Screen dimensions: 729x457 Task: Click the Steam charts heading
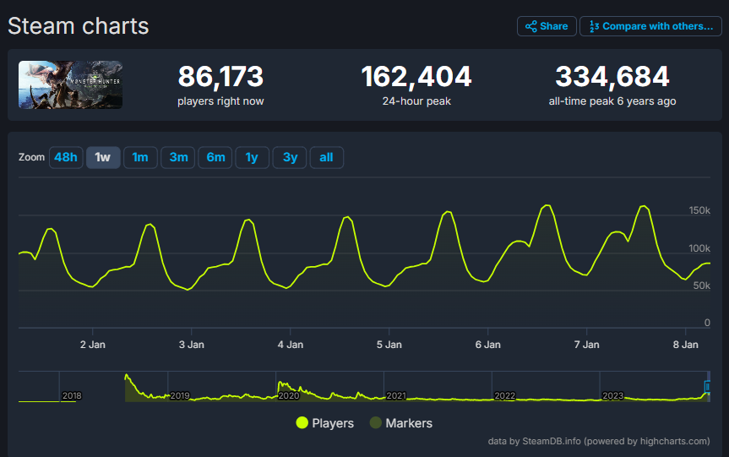78,26
